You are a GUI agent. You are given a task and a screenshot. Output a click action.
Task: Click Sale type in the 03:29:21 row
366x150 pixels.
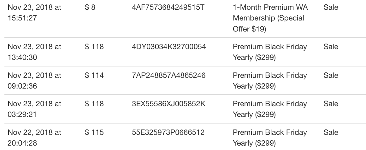click(331, 104)
